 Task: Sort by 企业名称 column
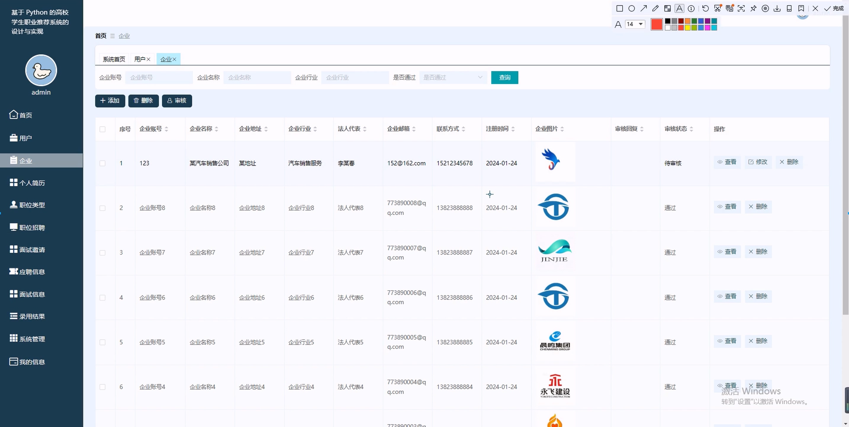click(x=216, y=129)
